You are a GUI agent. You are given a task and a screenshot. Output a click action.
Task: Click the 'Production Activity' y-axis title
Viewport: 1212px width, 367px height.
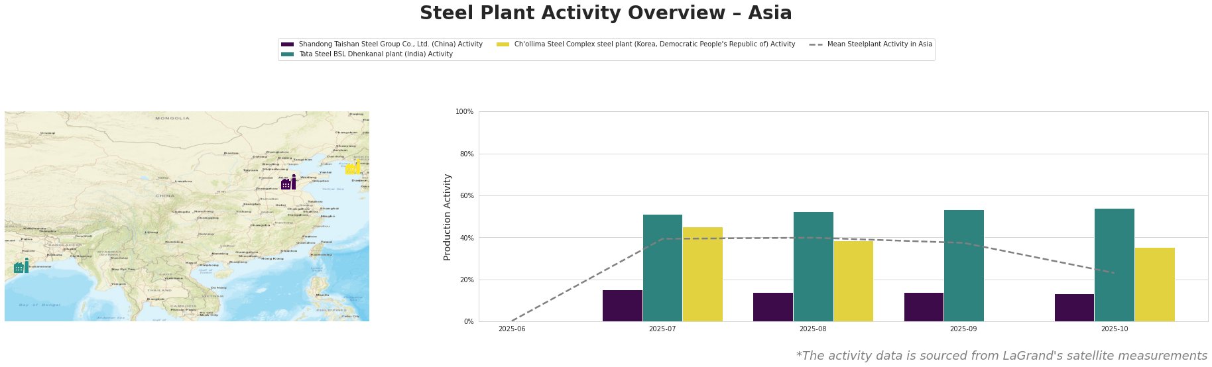[448, 217]
